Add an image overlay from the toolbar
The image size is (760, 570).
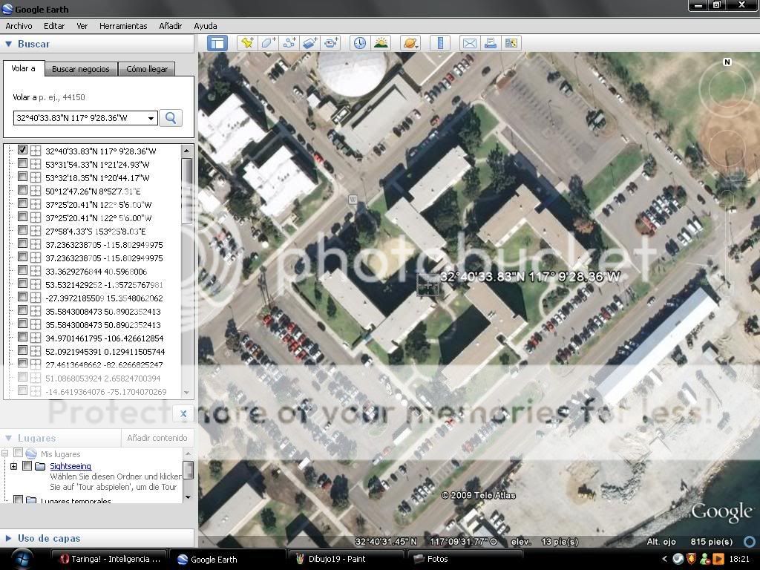point(309,43)
